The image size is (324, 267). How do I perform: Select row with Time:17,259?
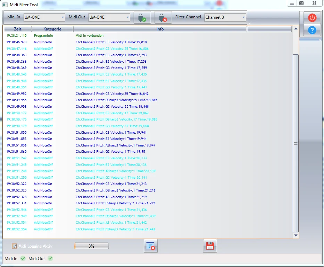[148, 68]
